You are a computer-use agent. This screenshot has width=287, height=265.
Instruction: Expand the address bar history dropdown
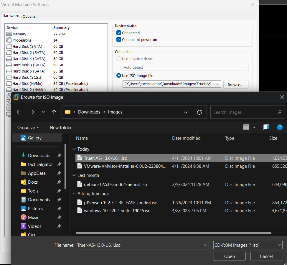(186, 112)
